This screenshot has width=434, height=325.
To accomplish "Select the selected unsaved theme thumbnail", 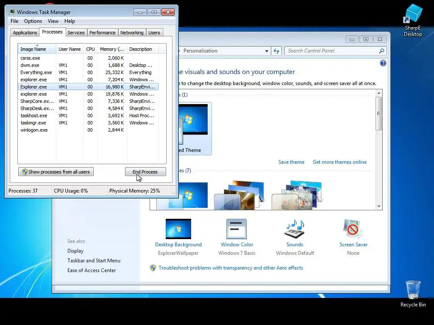I will tap(195, 129).
